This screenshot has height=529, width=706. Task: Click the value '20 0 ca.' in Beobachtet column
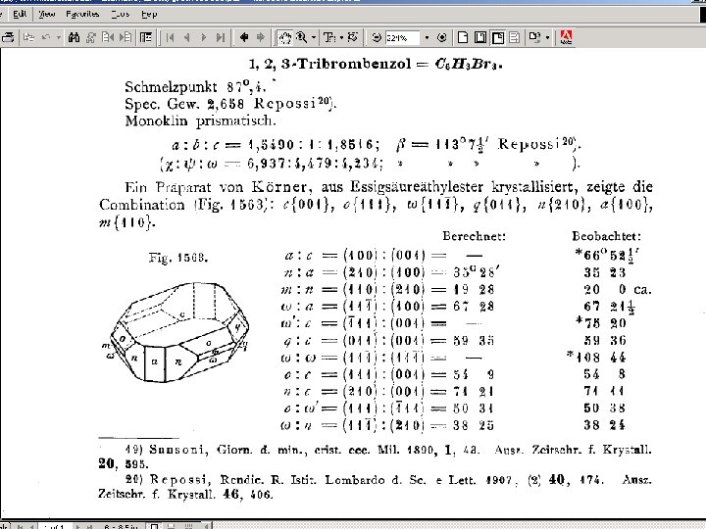tap(618, 289)
